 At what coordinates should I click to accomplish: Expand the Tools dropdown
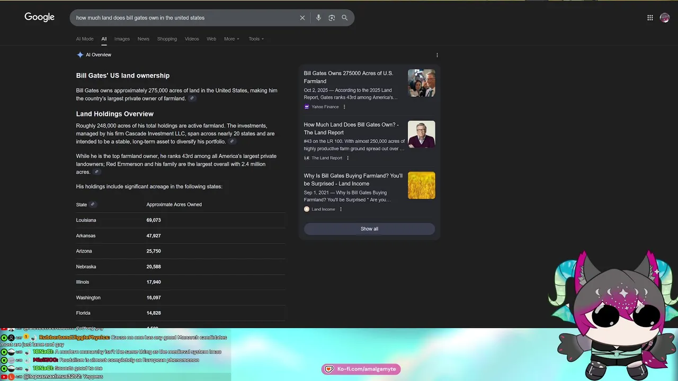coord(256,39)
